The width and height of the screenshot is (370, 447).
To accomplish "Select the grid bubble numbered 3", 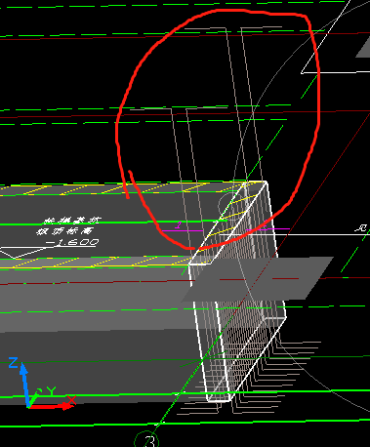I will click(x=146, y=440).
